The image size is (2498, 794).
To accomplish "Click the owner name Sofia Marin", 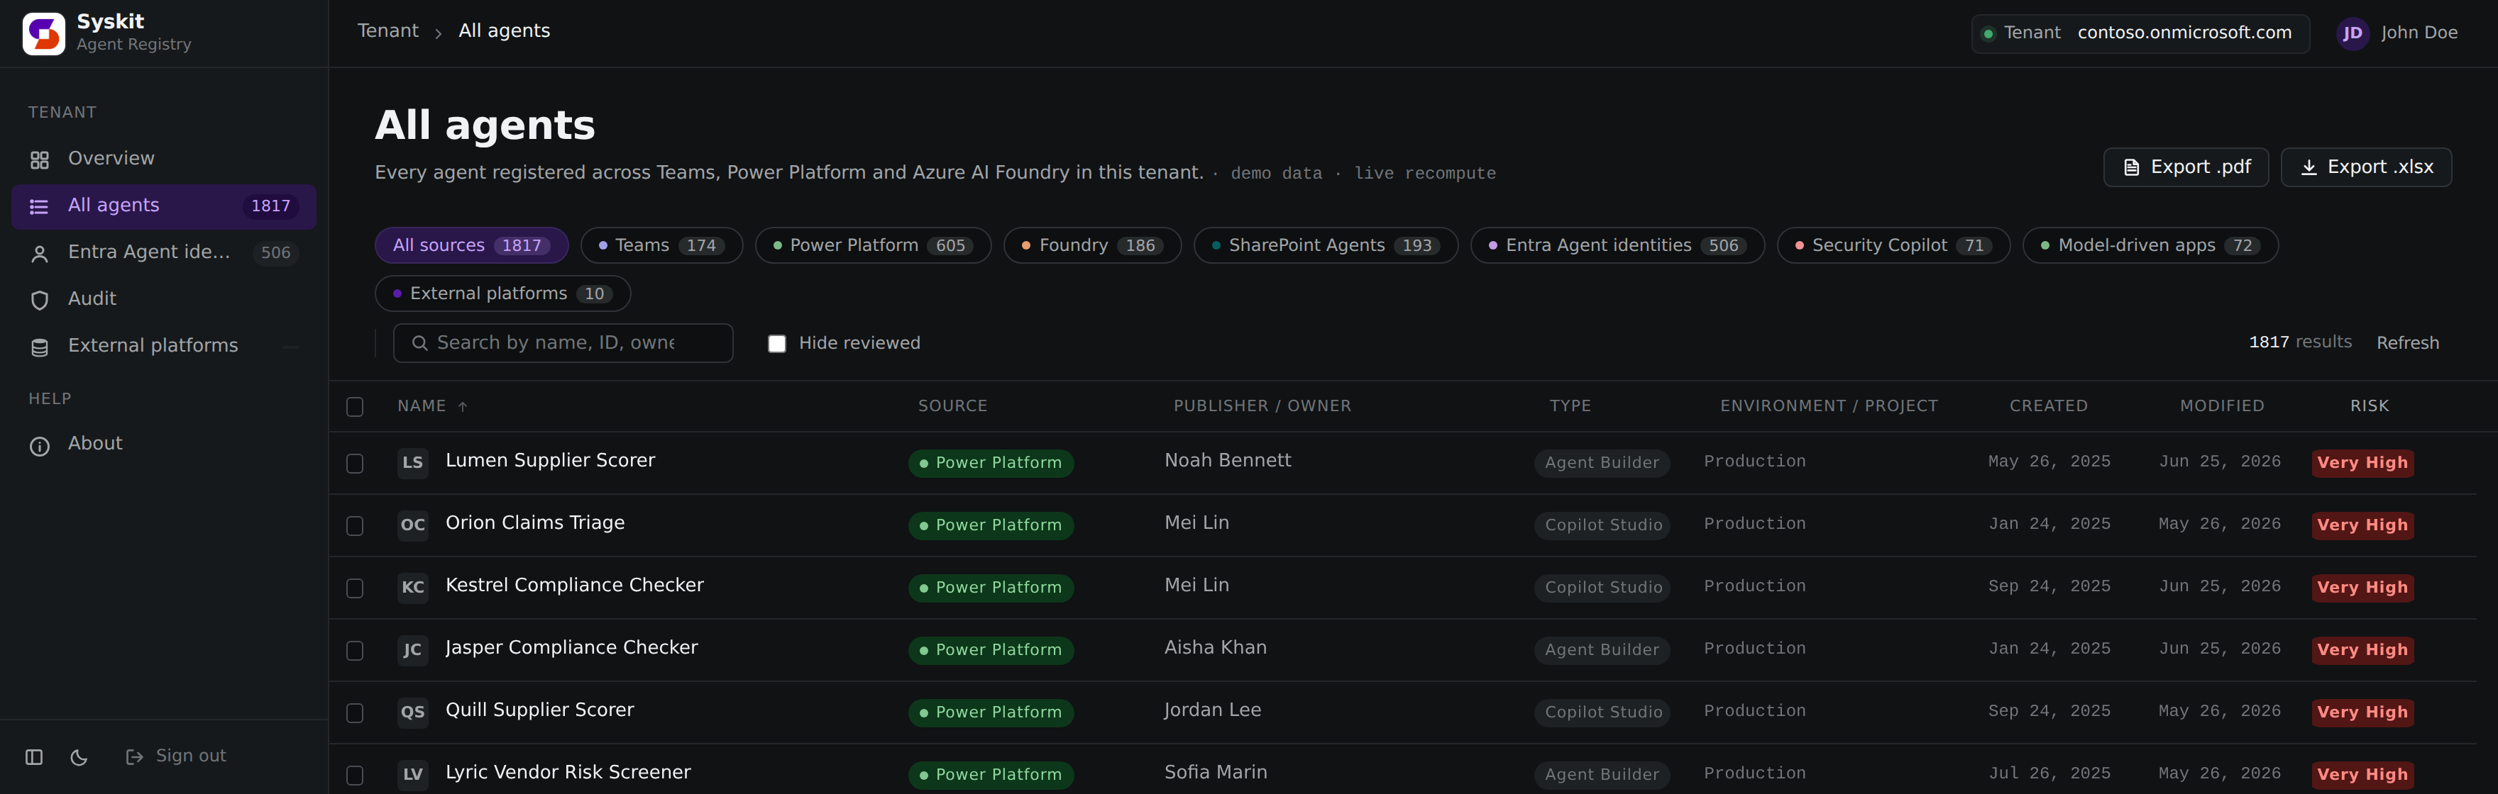I will (1215, 773).
